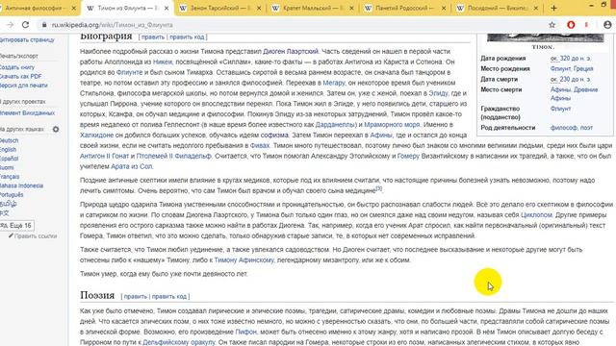Open the Мраморного моря link
The height and width of the screenshot is (346, 616).
[392, 125]
